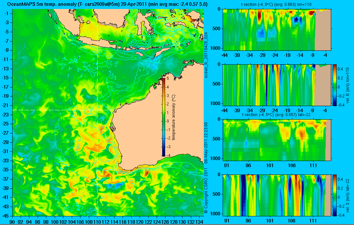Open the lat=-22 temperature section plot
This screenshot has height=225, width=354.
point(277,140)
